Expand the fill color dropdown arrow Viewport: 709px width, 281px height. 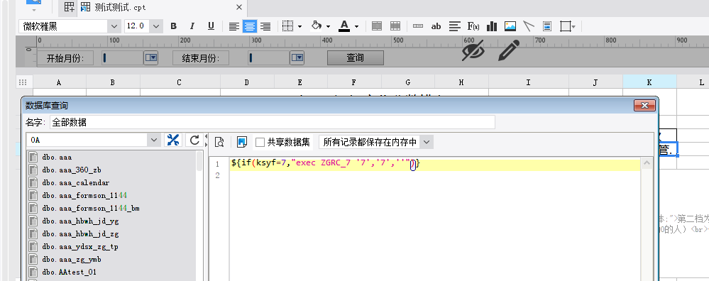329,27
